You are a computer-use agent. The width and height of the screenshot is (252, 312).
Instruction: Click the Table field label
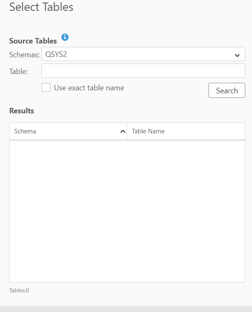click(x=18, y=72)
